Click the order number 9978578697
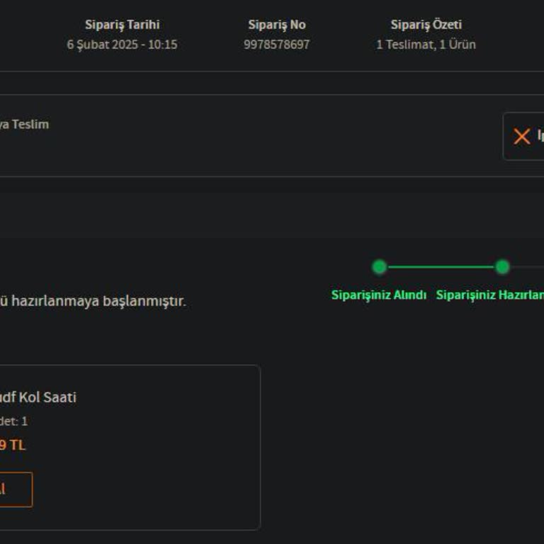 pyautogui.click(x=276, y=45)
